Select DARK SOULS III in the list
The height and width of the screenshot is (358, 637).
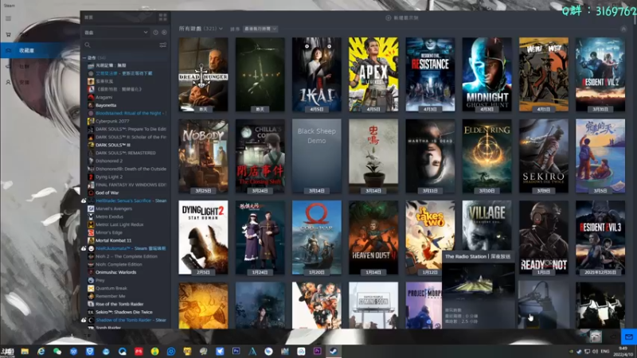(x=113, y=145)
